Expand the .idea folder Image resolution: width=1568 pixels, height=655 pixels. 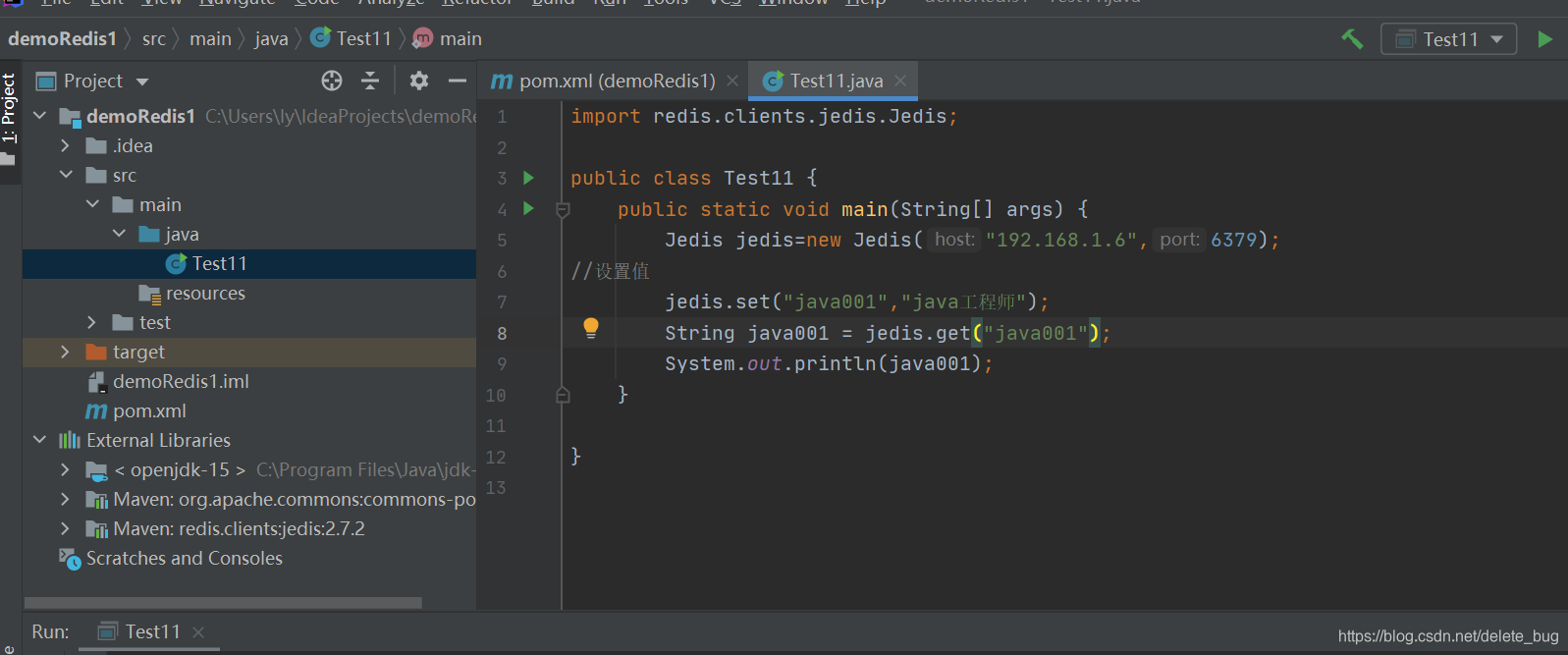pos(66,145)
